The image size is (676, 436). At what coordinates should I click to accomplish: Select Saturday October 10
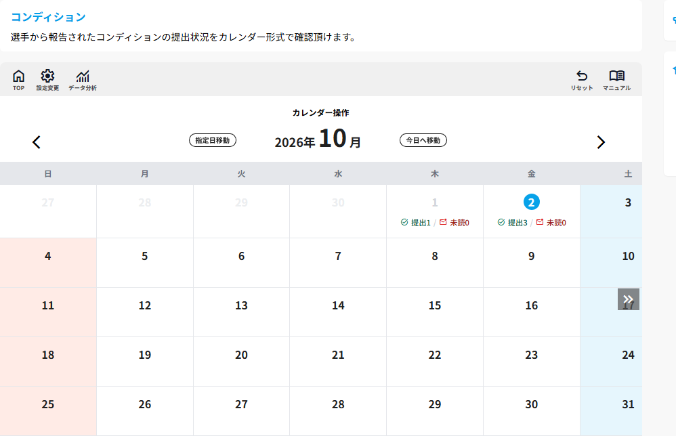(628, 256)
